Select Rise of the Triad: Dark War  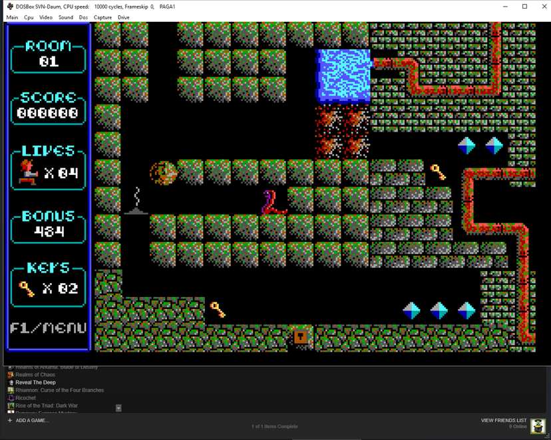tap(47, 405)
